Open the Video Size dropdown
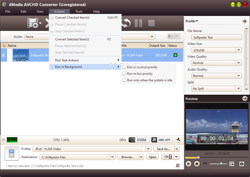The width and height of the screenshot is (250, 177). pyautogui.click(x=238, y=50)
